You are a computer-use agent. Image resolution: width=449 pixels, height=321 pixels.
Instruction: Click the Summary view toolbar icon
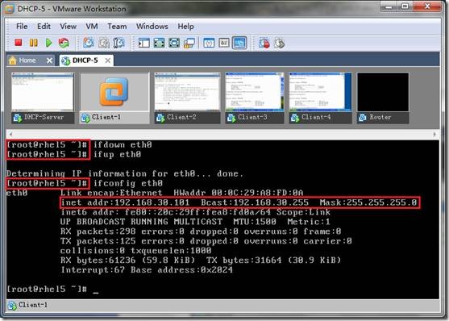coord(209,43)
